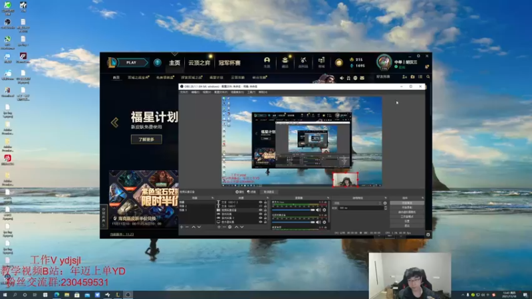
Task: Open settings gear of second mixer channel
Action: point(325,222)
